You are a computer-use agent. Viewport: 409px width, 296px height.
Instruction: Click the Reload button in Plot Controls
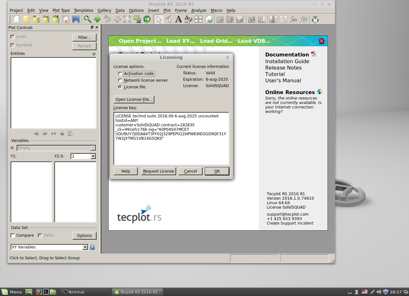pyautogui.click(x=84, y=46)
